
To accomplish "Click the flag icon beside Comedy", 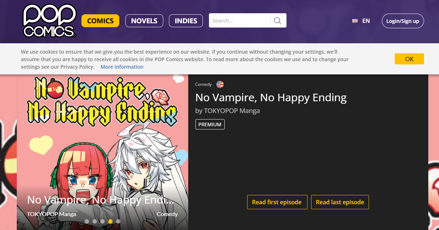I will click(x=220, y=84).
